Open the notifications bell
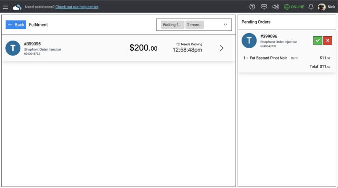Screen dimensions: 338x188 coord(311,7)
